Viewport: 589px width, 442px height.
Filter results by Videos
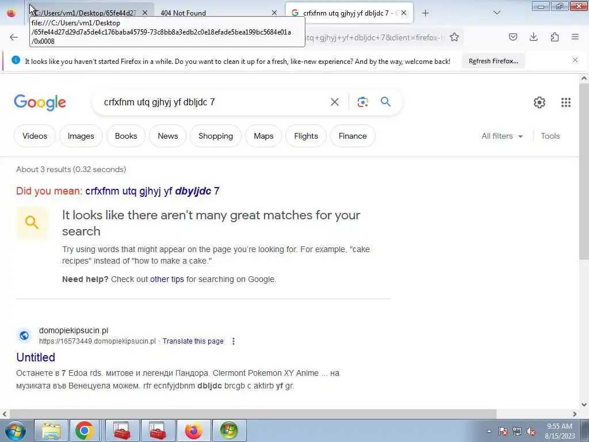tap(35, 136)
